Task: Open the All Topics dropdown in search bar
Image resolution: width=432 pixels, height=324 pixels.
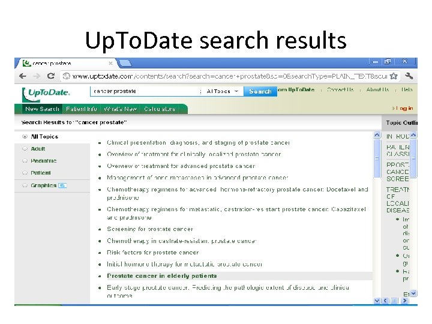Action: pos(223,91)
